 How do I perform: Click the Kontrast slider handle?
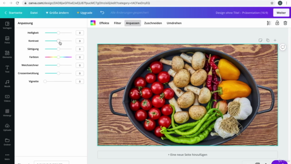click(x=58, y=41)
